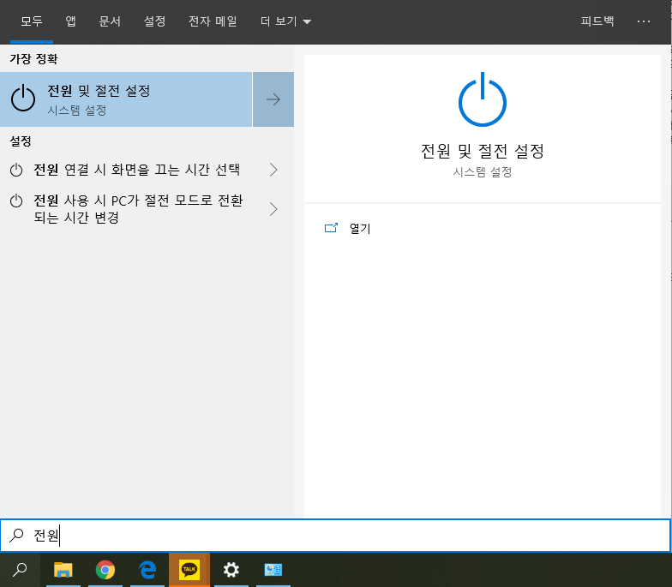Click 열기 to open the setting
The image size is (672, 587).
click(x=360, y=228)
